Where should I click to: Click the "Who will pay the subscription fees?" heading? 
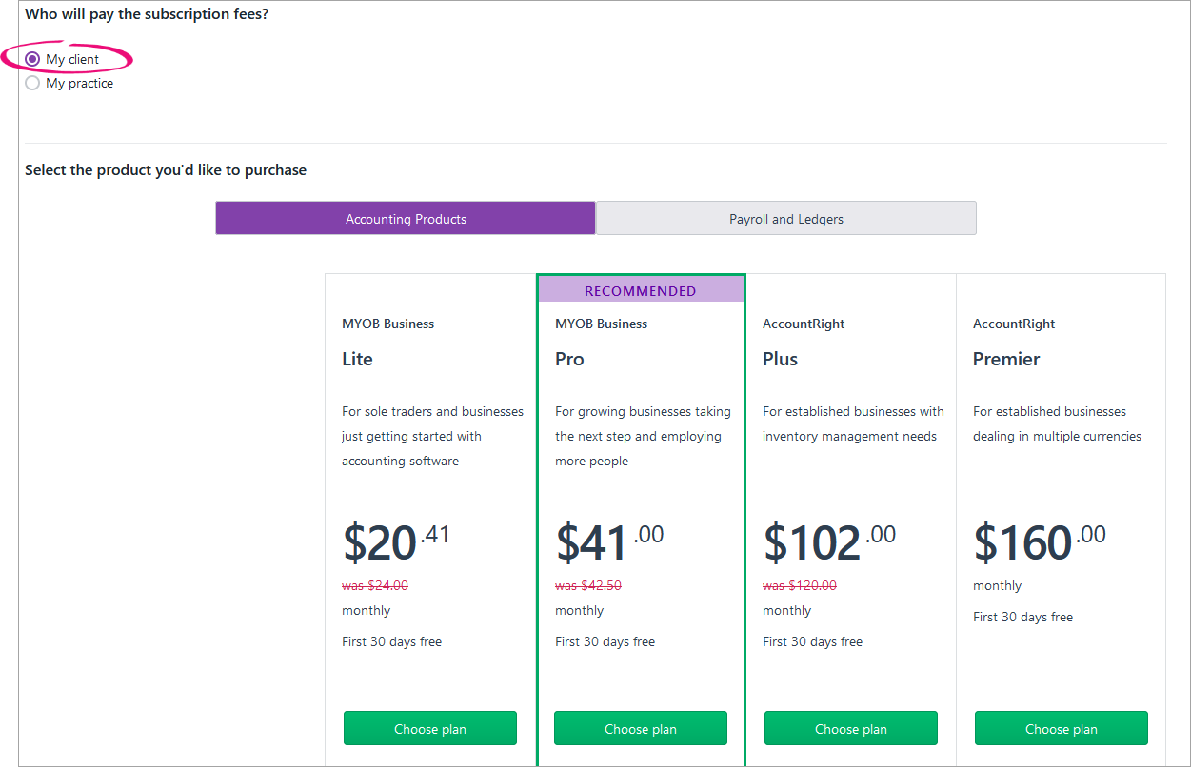coord(147,14)
